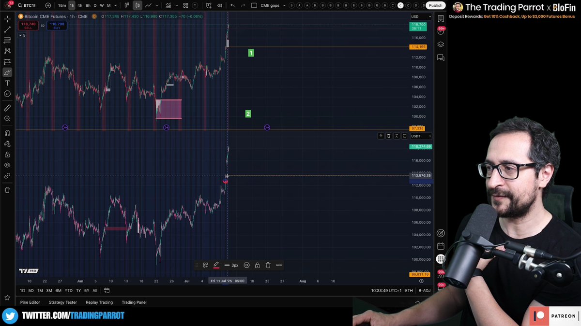Collapse the lower pane
This screenshot has width=581, height=326.
tap(397, 136)
